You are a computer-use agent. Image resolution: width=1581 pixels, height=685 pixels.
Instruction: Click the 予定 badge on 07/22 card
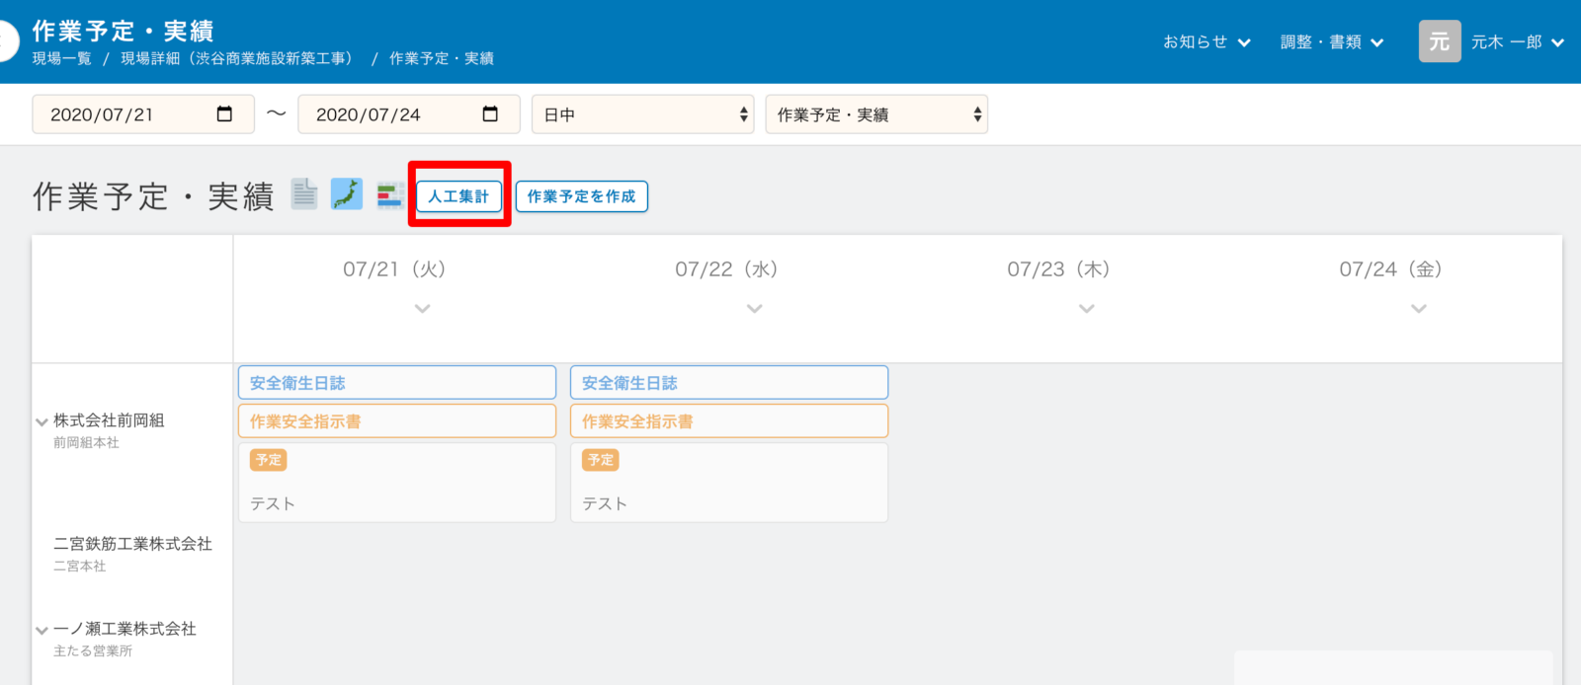[601, 460]
